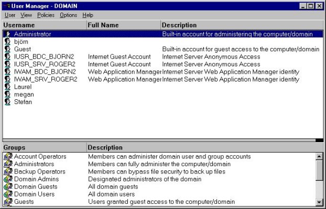Click 'Members can bypass file security' description
Viewport: 326px width, 209px height.
[157, 172]
